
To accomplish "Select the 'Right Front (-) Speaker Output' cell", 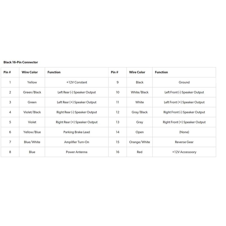I will pos(184,112).
